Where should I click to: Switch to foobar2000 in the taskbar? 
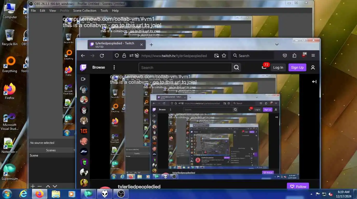(x=105, y=194)
